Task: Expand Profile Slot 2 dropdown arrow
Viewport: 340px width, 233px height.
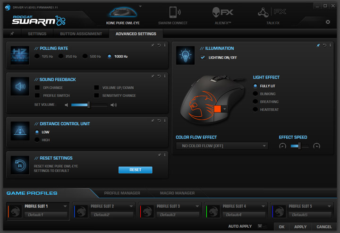Action: [131, 206]
